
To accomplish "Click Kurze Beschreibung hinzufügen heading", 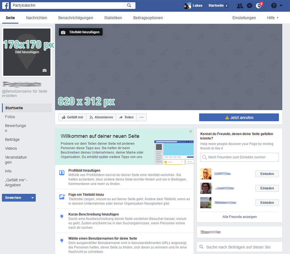I will 94,214.
